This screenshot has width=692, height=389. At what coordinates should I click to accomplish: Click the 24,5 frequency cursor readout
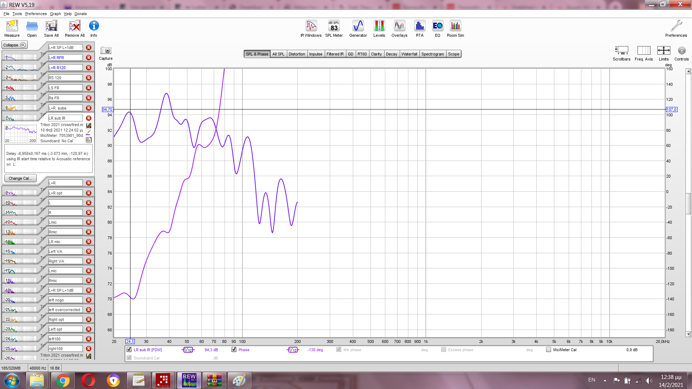click(x=130, y=341)
